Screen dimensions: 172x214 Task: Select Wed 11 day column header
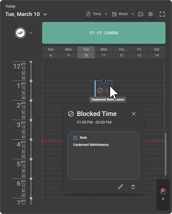tap(104, 52)
